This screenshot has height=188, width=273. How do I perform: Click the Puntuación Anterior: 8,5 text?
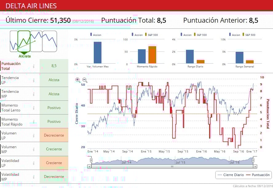tap(221, 20)
